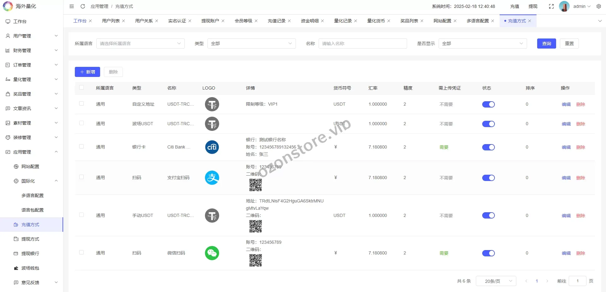Open the 20条/页 page size dropdown
The height and width of the screenshot is (292, 606).
click(x=495, y=281)
